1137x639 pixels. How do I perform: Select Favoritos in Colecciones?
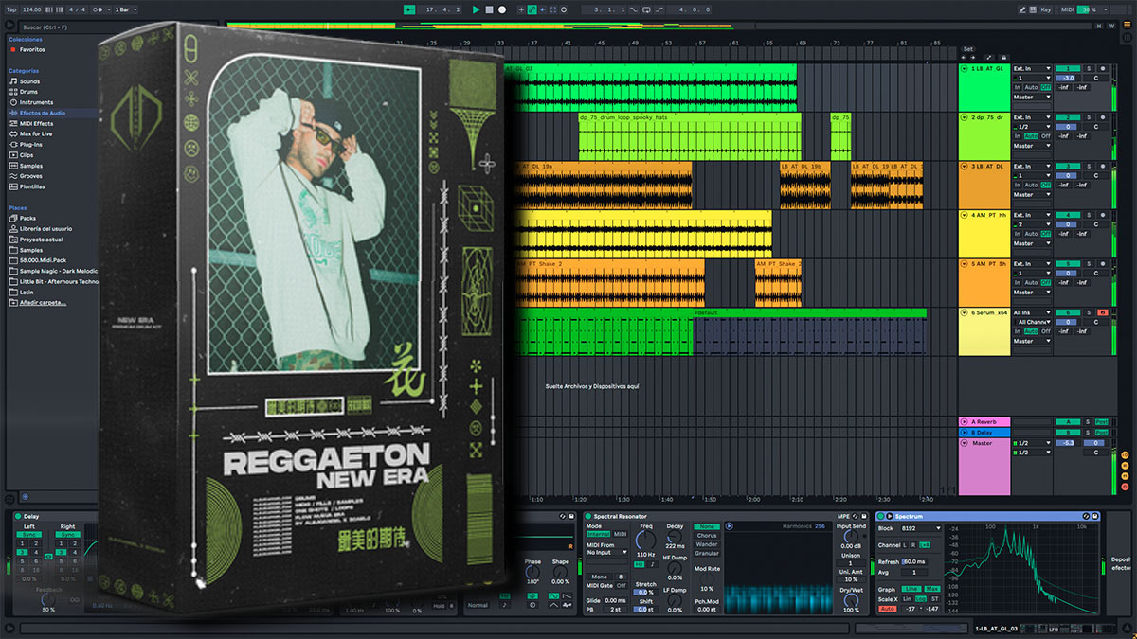[x=32, y=49]
